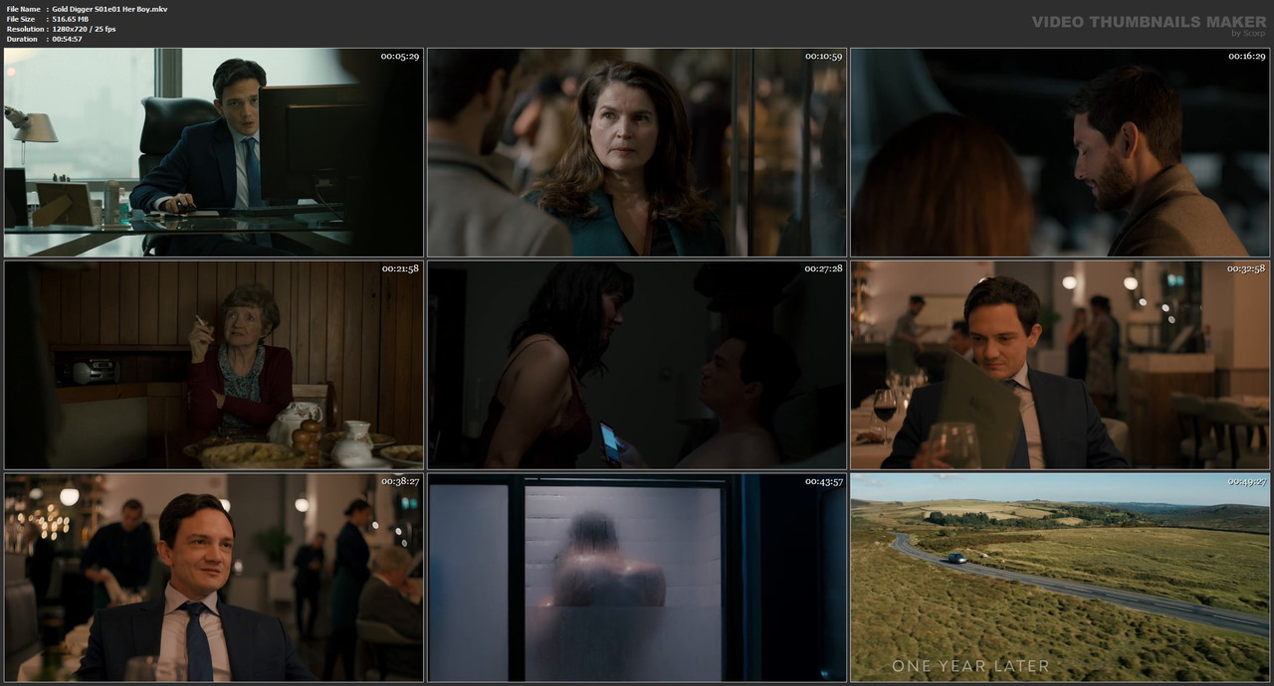Pick the restaurant frame at 00:32:58
This screenshot has width=1274, height=686.
pos(1060,365)
